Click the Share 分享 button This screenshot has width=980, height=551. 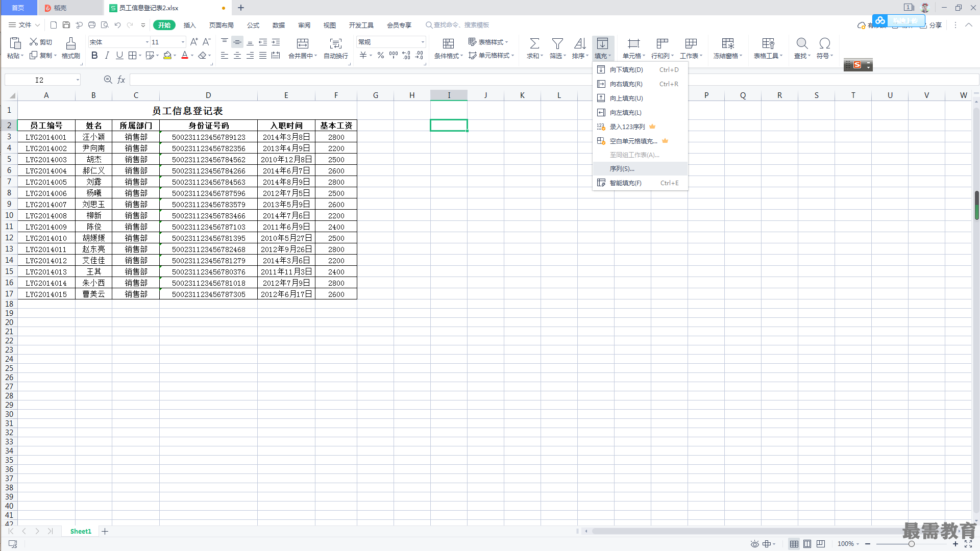pos(931,25)
